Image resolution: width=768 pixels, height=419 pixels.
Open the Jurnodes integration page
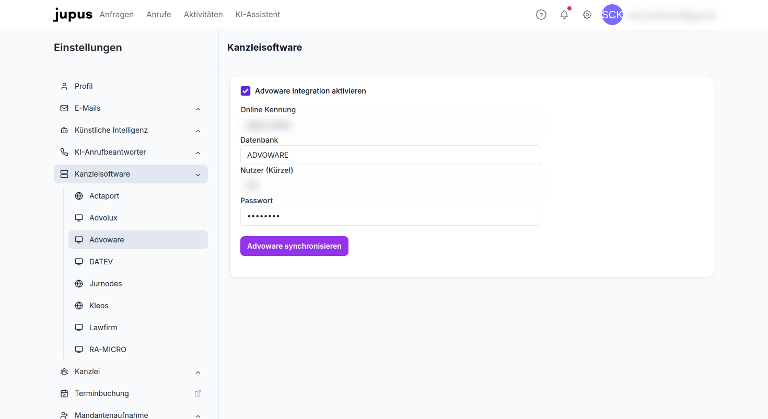point(138,284)
